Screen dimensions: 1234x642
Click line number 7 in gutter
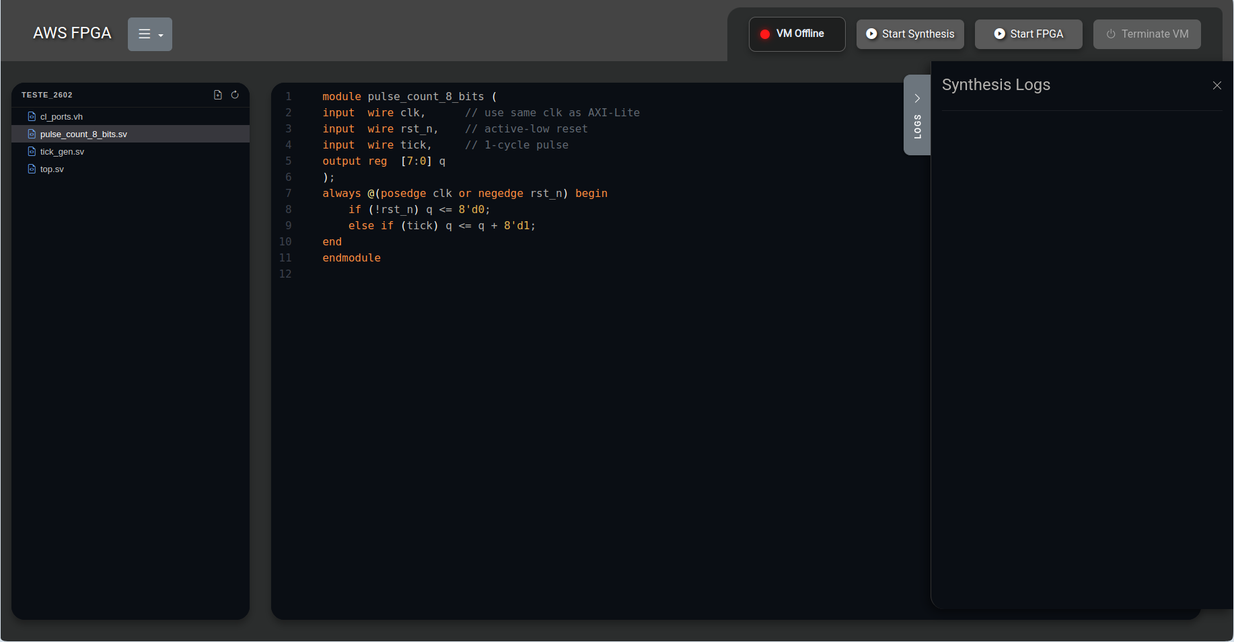pos(288,194)
